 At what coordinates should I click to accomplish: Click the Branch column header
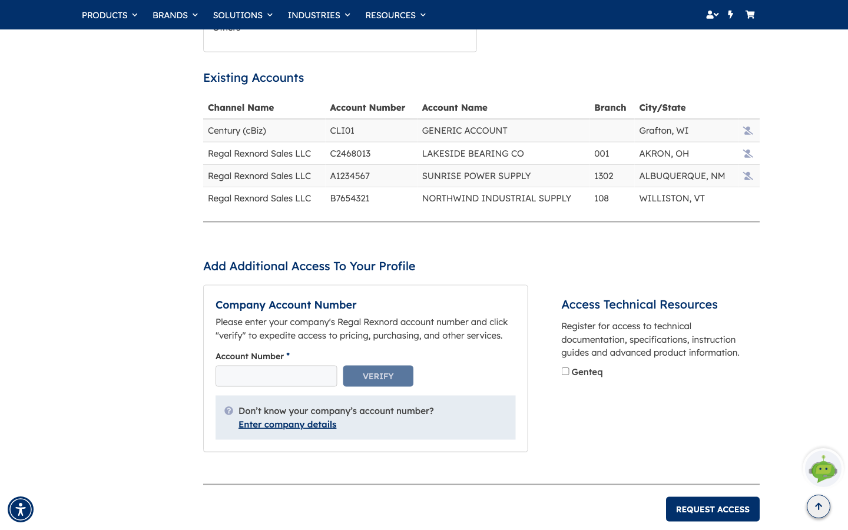[610, 108]
